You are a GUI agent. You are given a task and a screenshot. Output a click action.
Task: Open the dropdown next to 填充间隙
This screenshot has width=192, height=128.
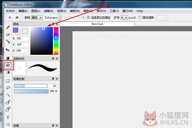coord(161,17)
